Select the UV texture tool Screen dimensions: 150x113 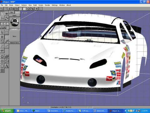click(2, 51)
